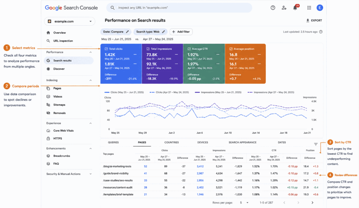Image resolution: width=359 pixels, height=208 pixels.
Task: Click the /case-studies/seo-results page row
Action: point(211,180)
